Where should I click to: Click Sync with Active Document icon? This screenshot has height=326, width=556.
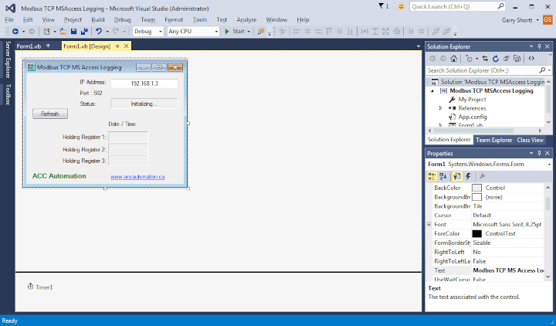(x=485, y=59)
